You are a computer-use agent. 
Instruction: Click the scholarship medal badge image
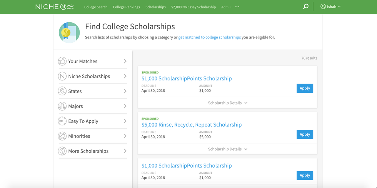click(x=69, y=32)
